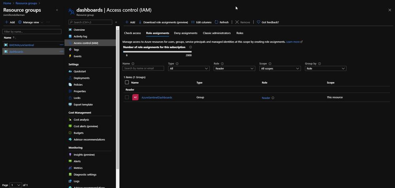The image size is (395, 188).
Task: Click Edit columns button
Action: (201, 22)
